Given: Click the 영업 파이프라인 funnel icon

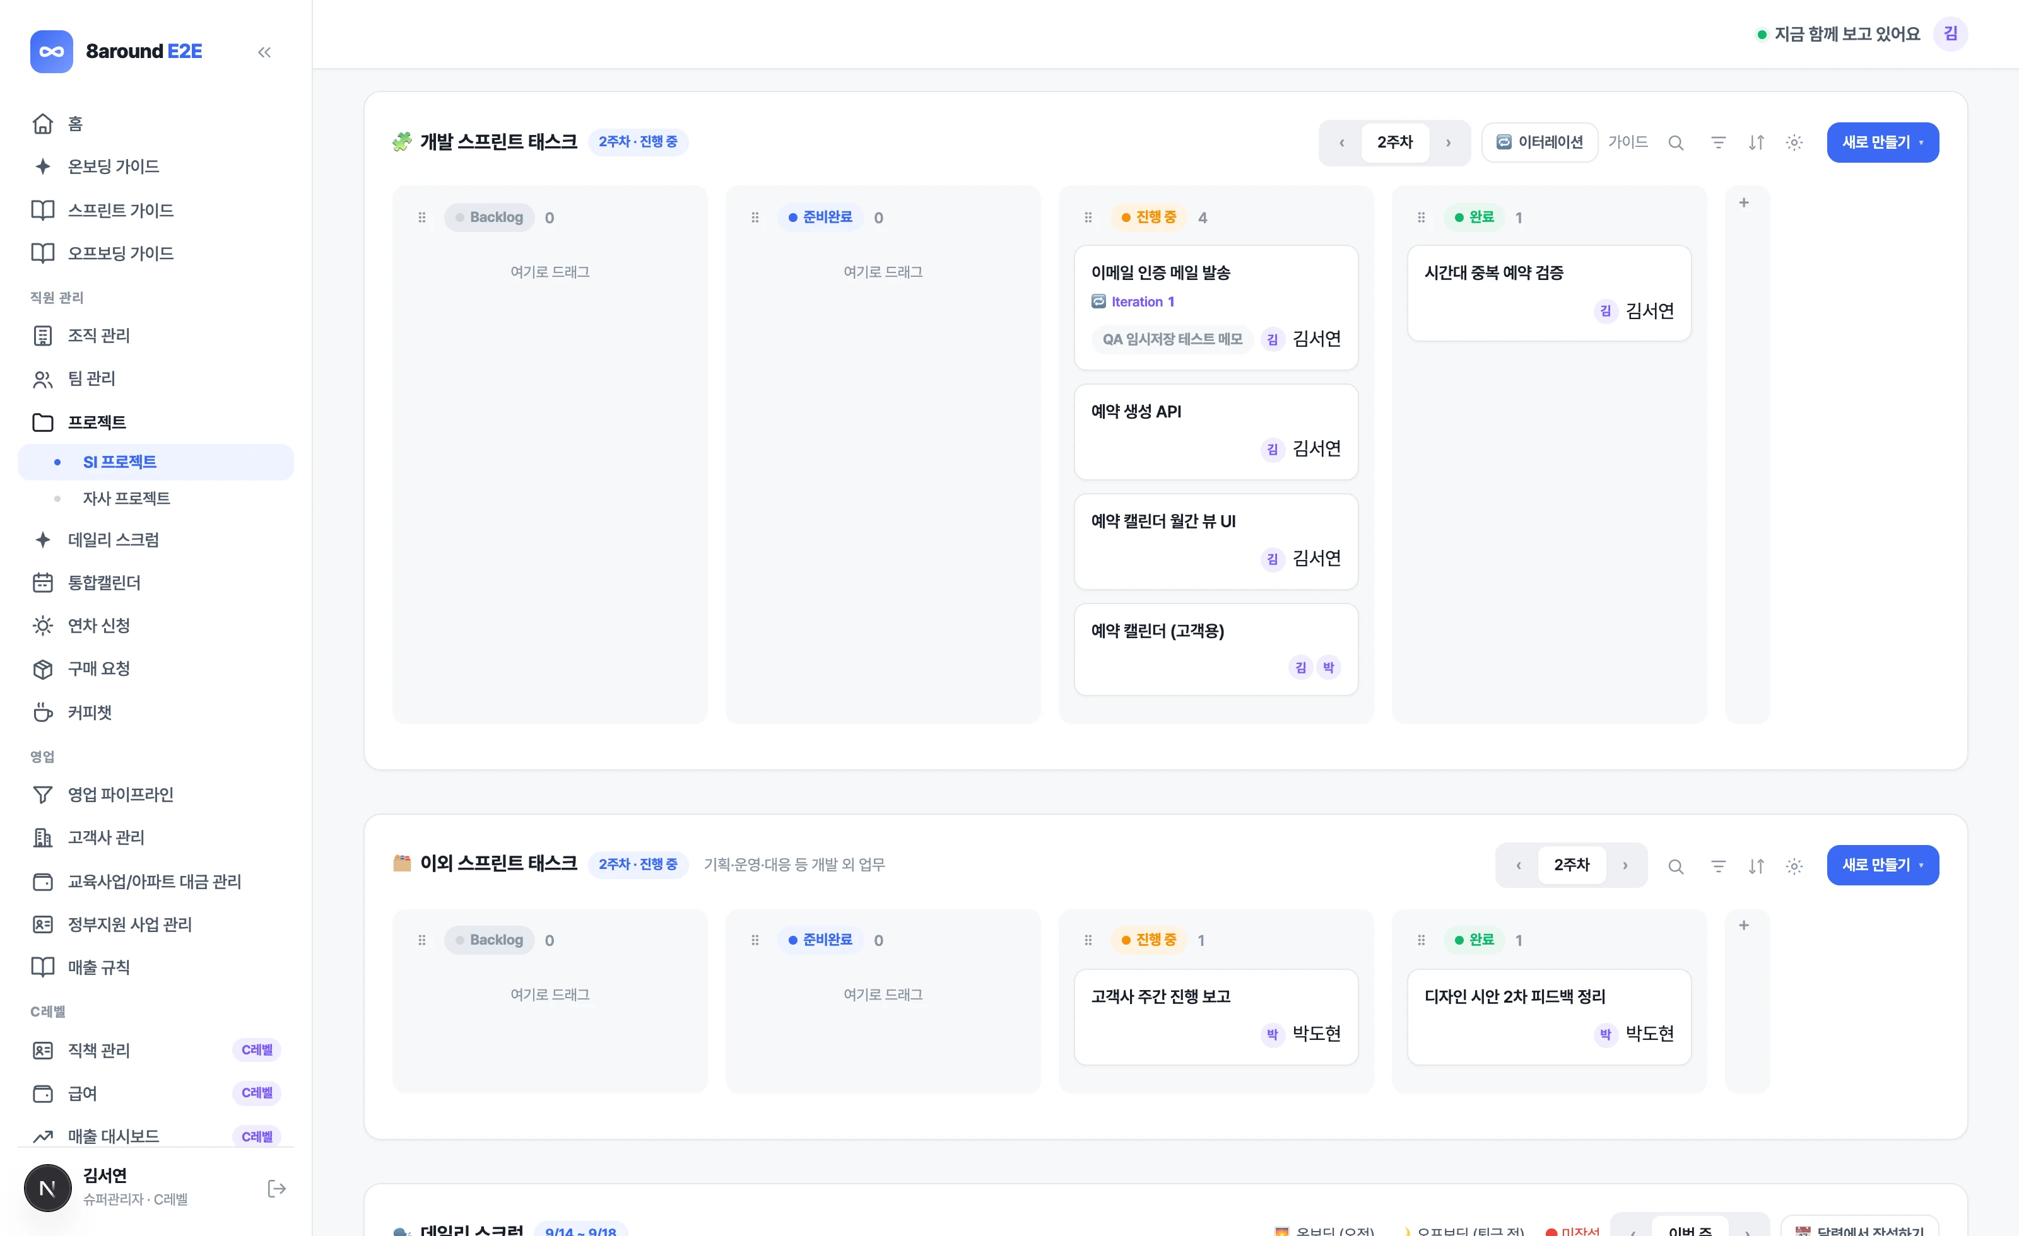Looking at the screenshot, I should point(43,795).
